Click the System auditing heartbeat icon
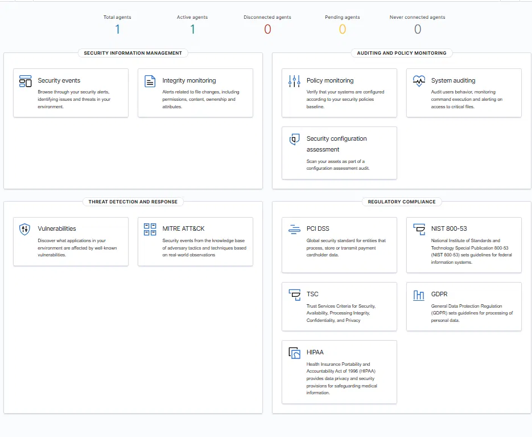Viewport: 532px width, 437px height. pyautogui.click(x=419, y=81)
